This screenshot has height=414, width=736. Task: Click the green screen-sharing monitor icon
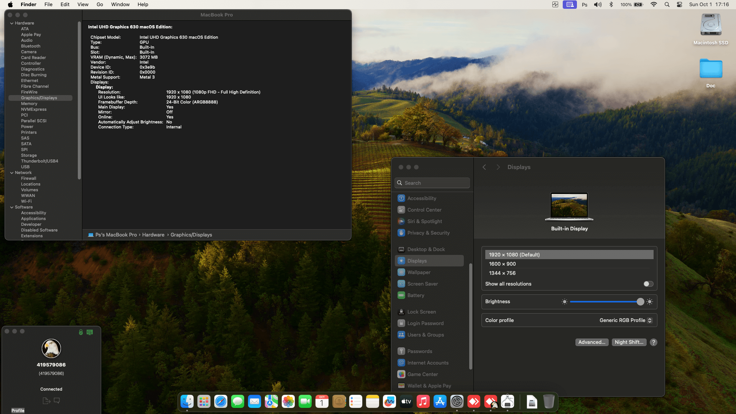(x=90, y=332)
